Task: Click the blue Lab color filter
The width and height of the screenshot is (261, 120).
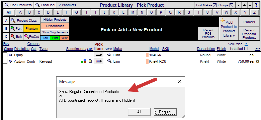Action: (45, 38)
